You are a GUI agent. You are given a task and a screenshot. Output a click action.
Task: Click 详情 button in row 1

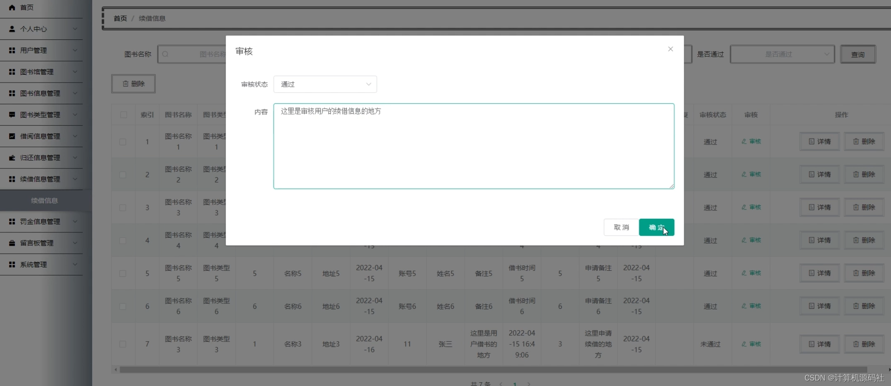click(x=820, y=142)
